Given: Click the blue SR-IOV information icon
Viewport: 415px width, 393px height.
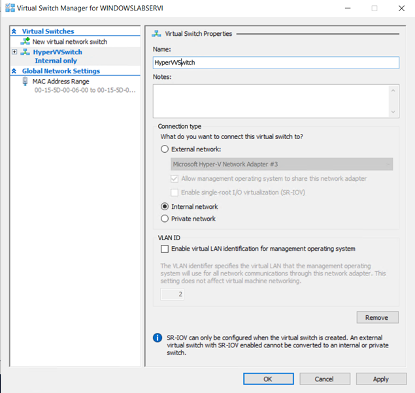Looking at the screenshot, I should coord(158,338).
